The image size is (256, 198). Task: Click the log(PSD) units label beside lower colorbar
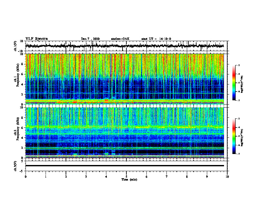242,137
